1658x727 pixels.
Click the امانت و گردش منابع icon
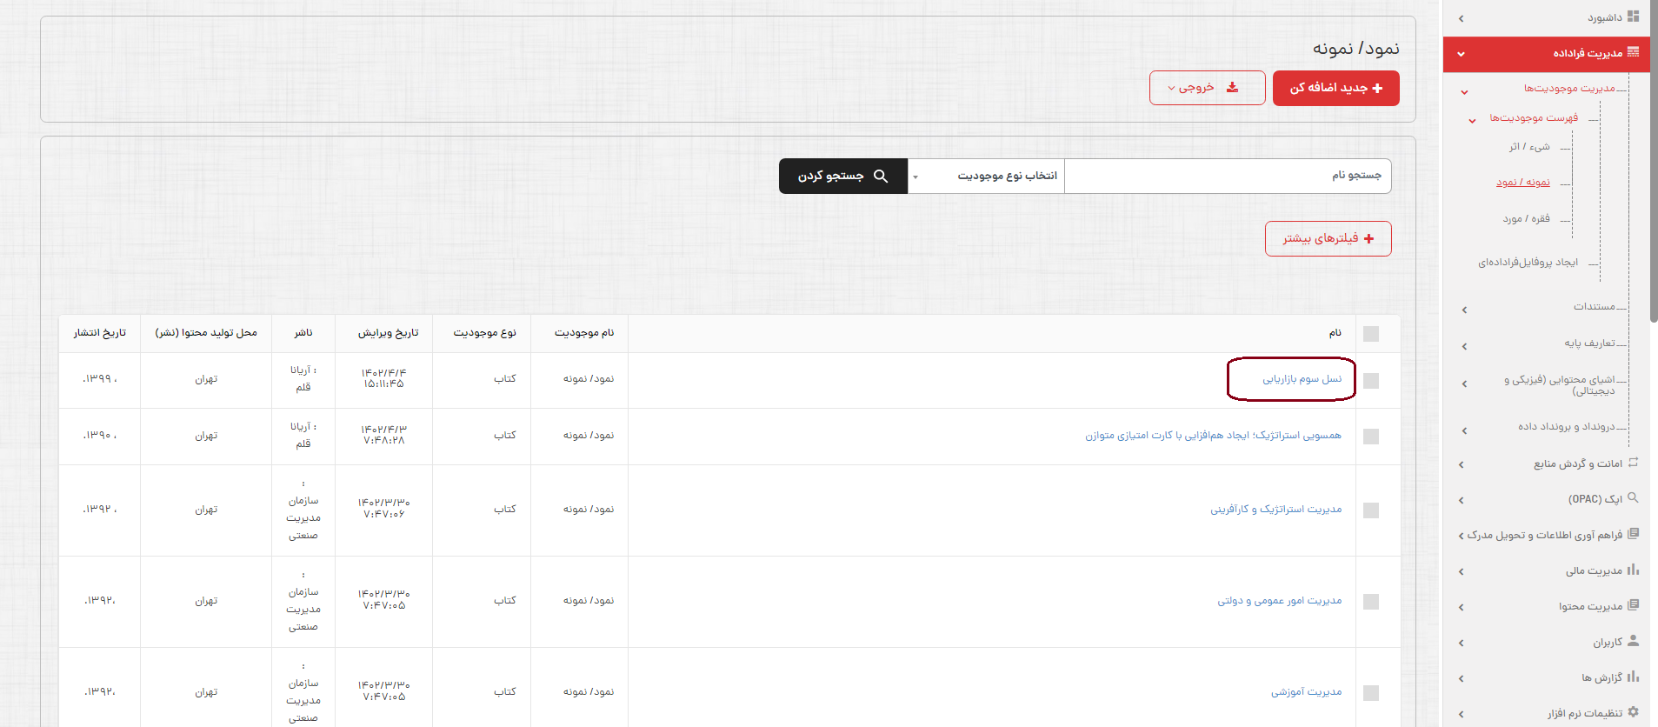point(1633,463)
